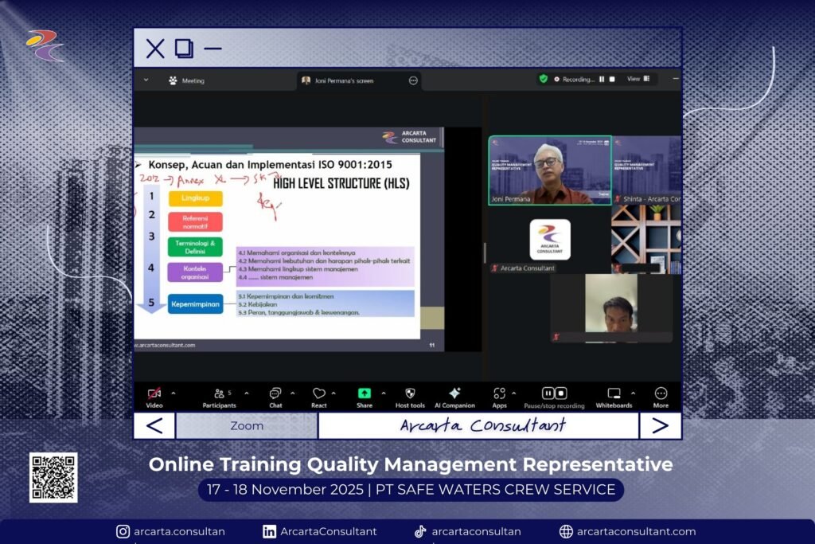Click the React heart icon

click(318, 393)
